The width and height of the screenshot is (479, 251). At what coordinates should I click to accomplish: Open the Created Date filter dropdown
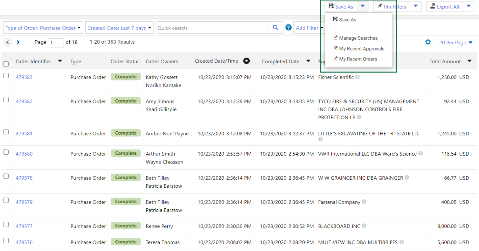pyautogui.click(x=119, y=28)
